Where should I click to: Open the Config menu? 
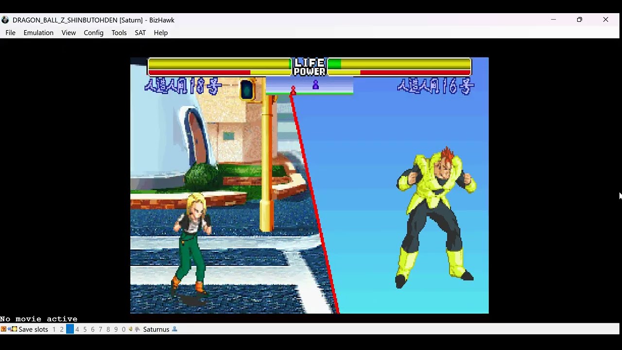coord(93,33)
